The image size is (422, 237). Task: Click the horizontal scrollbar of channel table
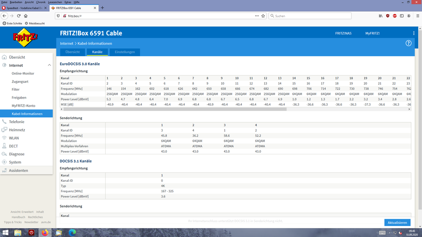click(x=175, y=109)
